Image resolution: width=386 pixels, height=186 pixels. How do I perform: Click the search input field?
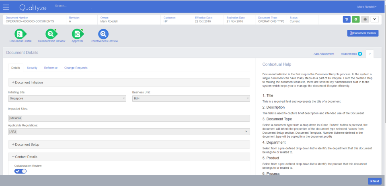pyautogui.click(x=72, y=6)
